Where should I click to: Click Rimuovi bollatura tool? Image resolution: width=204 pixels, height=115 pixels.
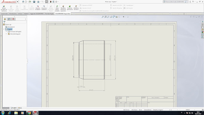tap(38, 8)
